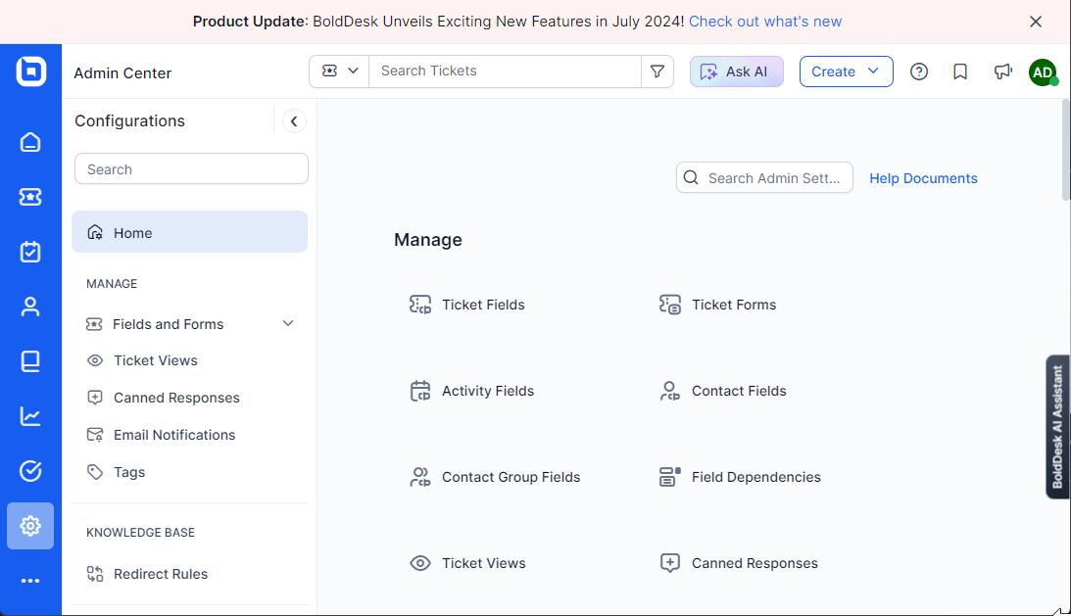The width and height of the screenshot is (1071, 616).
Task: Open Contact Group Fields in Manage section
Action: click(511, 477)
